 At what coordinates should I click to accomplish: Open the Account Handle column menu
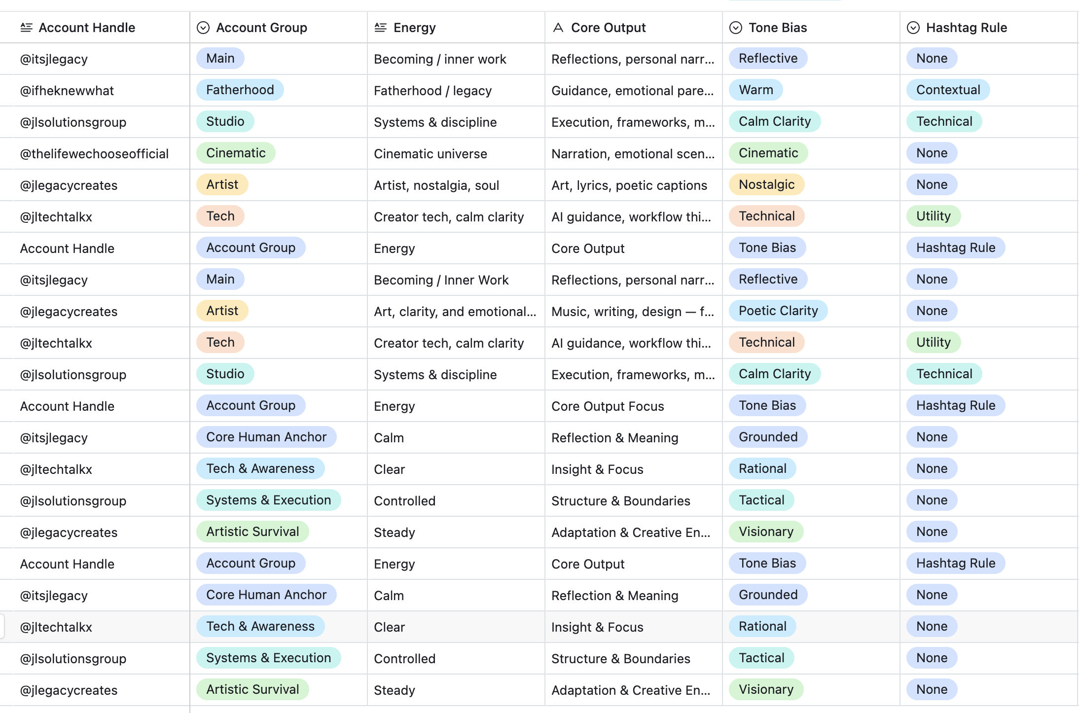pos(87,27)
